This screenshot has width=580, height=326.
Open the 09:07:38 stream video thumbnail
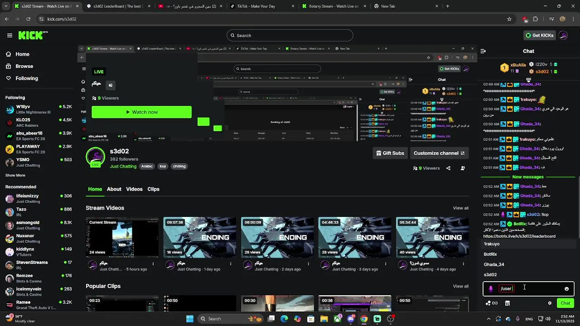(200, 237)
